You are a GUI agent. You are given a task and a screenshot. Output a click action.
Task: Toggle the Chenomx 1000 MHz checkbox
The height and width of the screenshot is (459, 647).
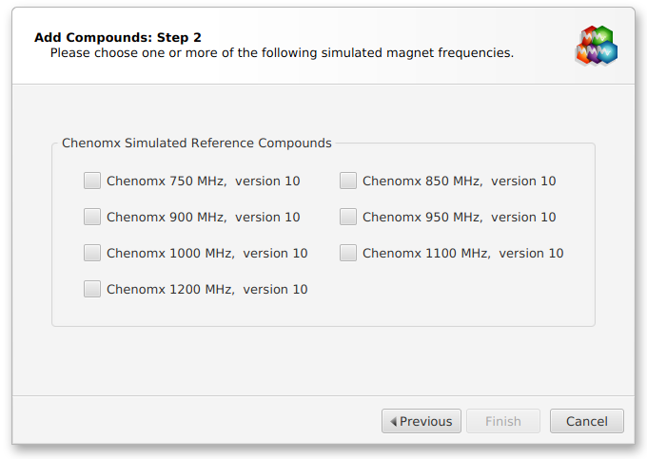[92, 253]
